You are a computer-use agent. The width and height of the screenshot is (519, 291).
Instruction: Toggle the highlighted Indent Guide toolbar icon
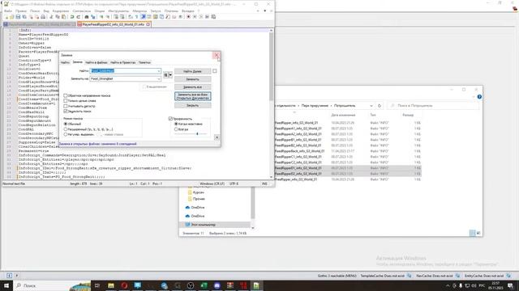pyautogui.click(x=143, y=17)
